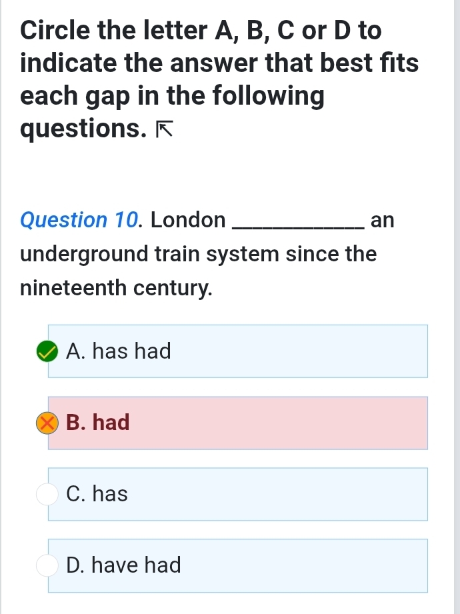The width and height of the screenshot is (460, 614).
Task: Click the "nineteenth century." text line
Action: 117,289
